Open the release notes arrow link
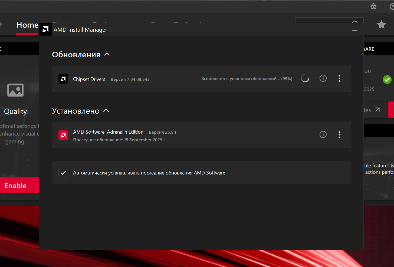Screen dimensions: 394x267 tap(377, 110)
